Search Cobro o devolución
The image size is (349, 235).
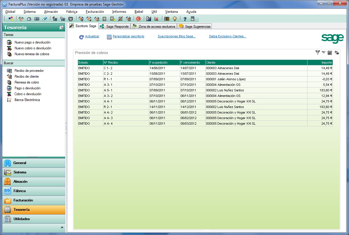pos(28,94)
